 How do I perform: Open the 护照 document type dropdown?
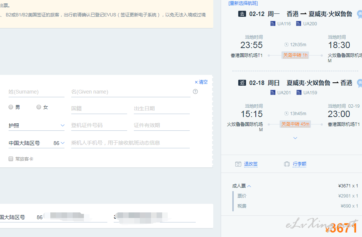[x=36, y=126]
